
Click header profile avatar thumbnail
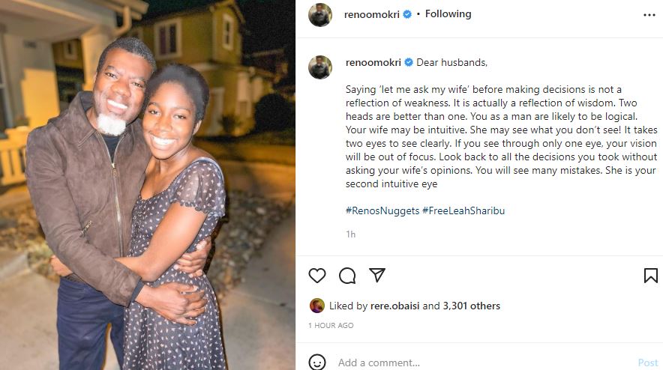(320, 14)
